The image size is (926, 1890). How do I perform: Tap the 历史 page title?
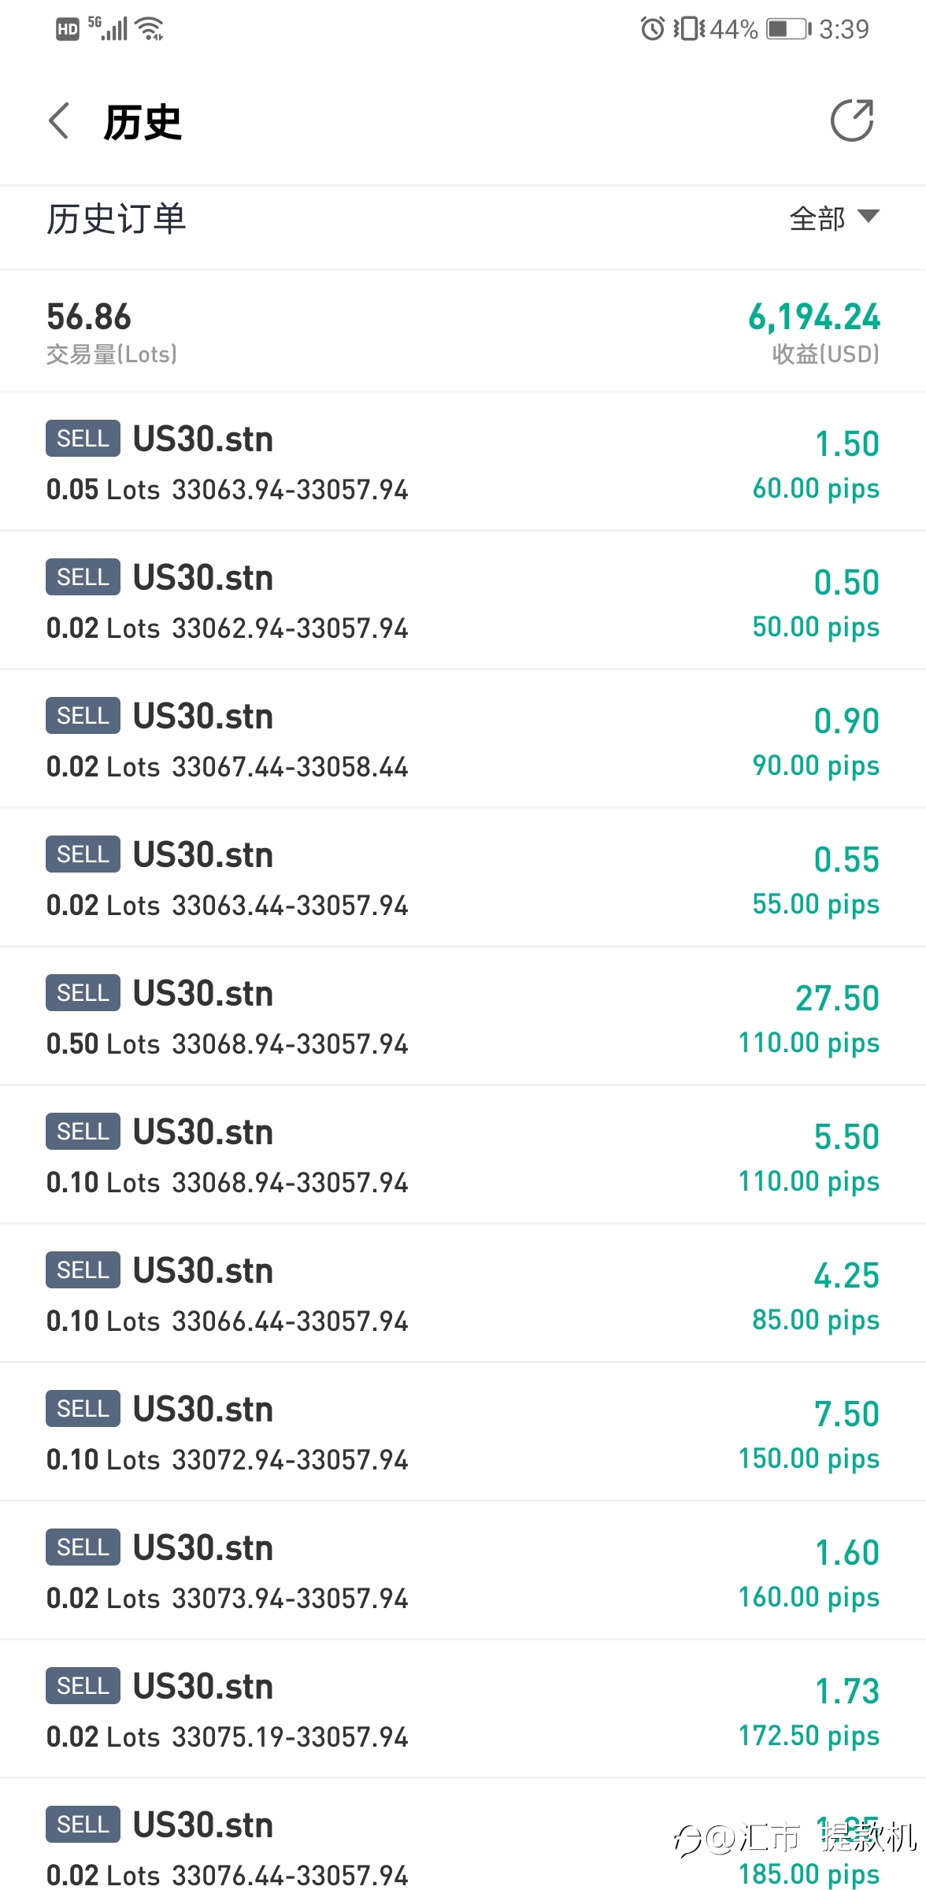143,123
